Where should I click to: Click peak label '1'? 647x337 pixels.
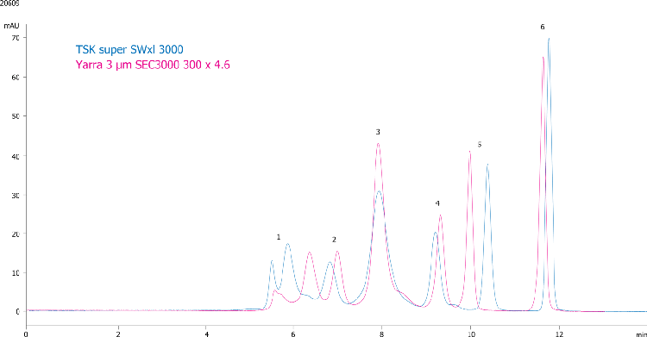pyautogui.click(x=279, y=237)
